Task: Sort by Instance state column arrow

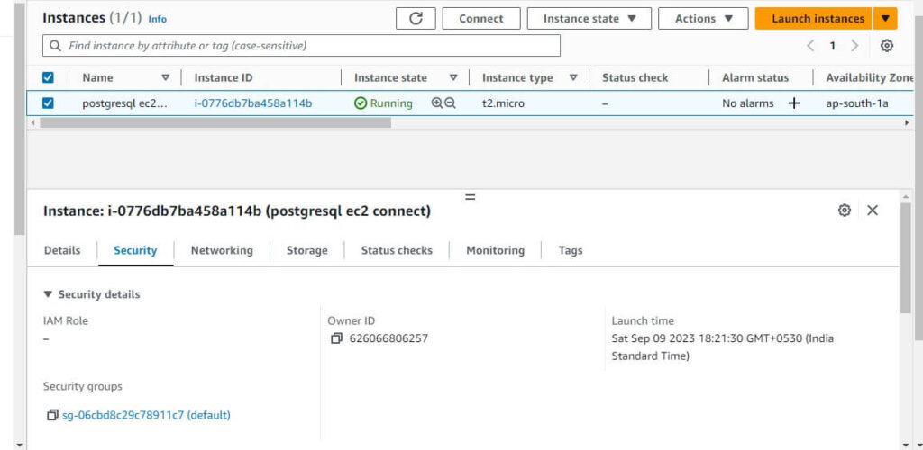Action: [x=453, y=77]
